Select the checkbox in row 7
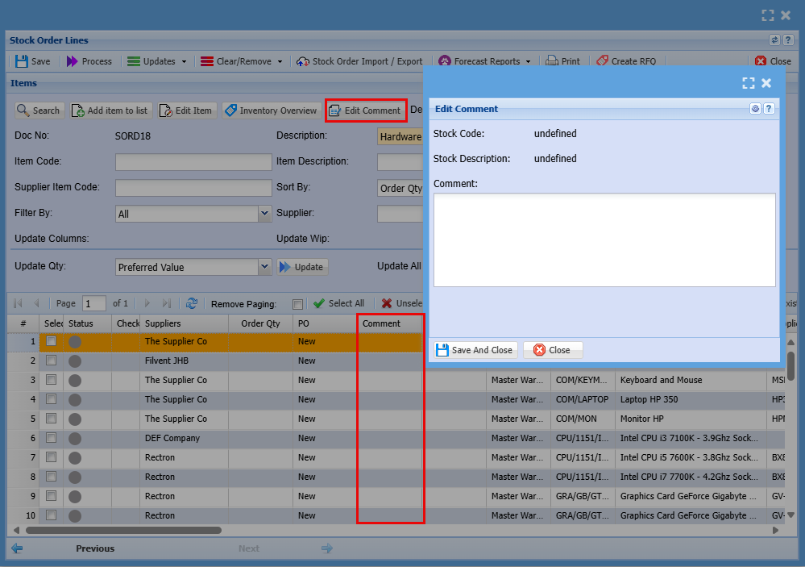Viewport: 805px width, 567px height. 52,457
